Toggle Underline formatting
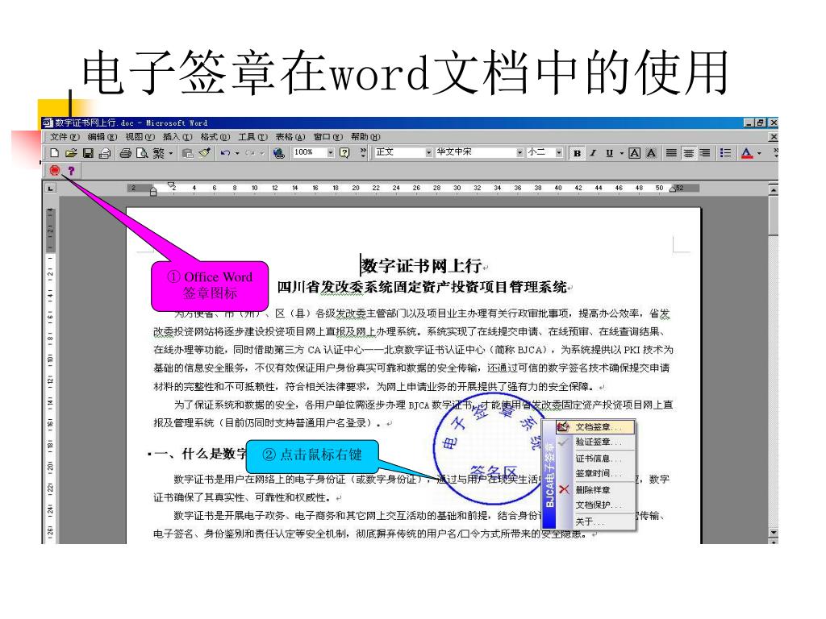Screen dimensions: 826x619 pos(610,153)
